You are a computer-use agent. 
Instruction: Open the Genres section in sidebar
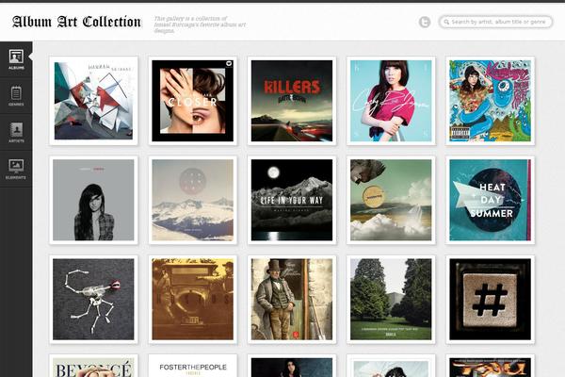(16, 96)
